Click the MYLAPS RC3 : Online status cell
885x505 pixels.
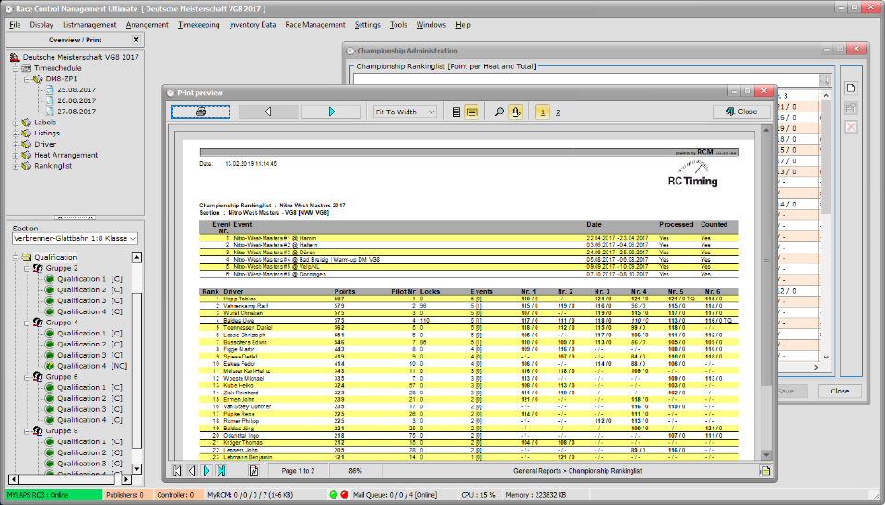point(54,495)
